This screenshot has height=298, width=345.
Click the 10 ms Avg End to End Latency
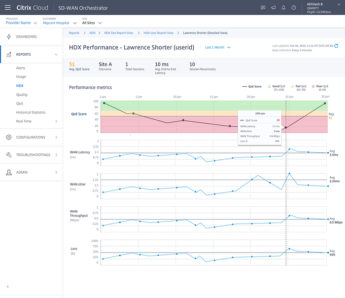162,64
